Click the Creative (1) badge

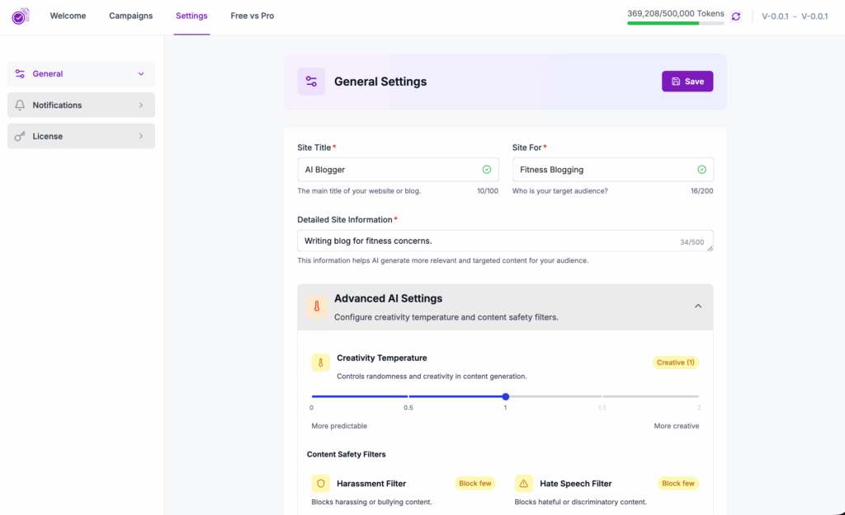tap(675, 363)
